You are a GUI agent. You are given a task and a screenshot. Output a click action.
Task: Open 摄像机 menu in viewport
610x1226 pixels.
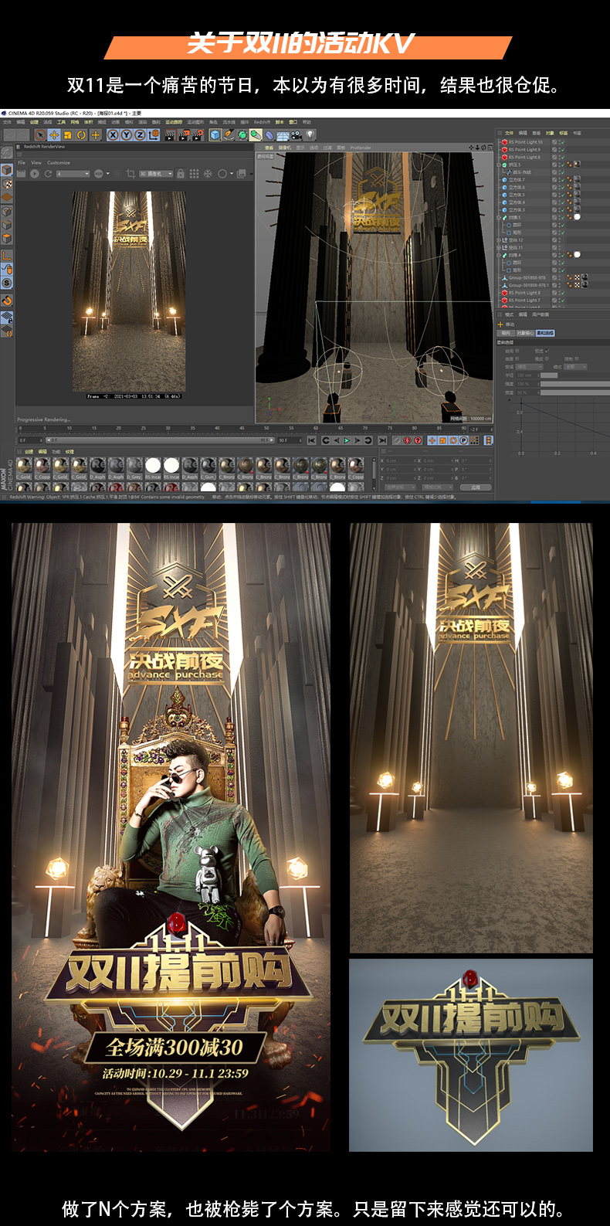click(284, 148)
